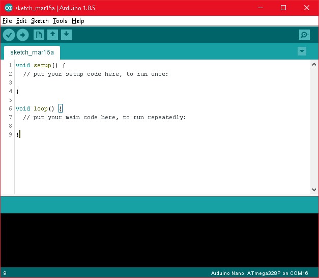Place cursor on empty line 3
This screenshot has width=319, height=278.
[x=162, y=82]
